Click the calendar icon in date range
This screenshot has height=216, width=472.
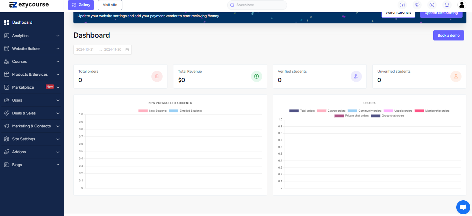tap(127, 50)
